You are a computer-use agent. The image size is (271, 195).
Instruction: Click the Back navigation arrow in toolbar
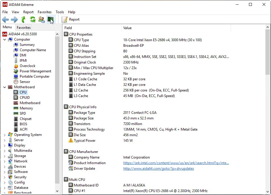[x=5, y=20]
